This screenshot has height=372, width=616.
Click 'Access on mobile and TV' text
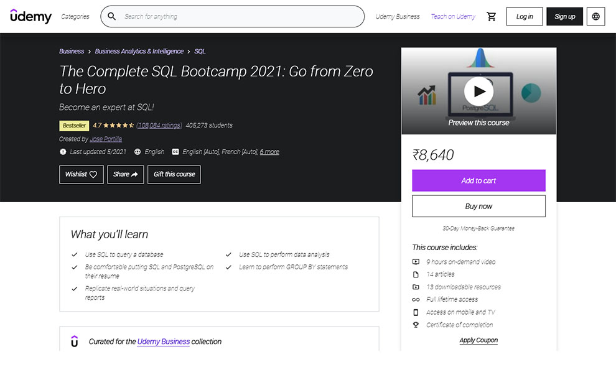461,312
